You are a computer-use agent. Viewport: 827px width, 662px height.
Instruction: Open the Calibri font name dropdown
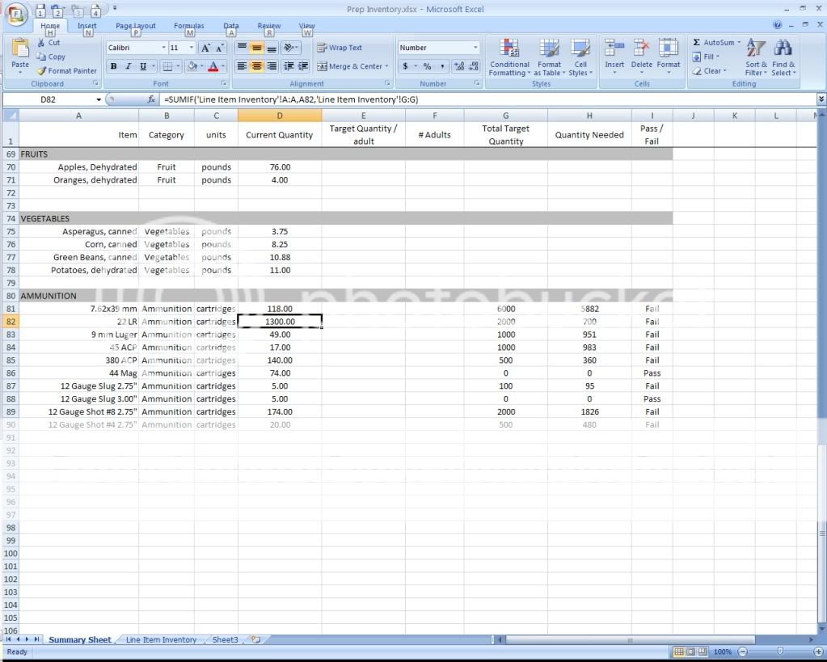coord(163,48)
